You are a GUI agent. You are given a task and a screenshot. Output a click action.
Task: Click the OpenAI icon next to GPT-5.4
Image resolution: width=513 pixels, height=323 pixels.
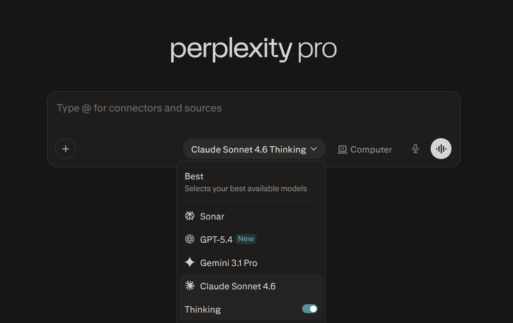tap(190, 239)
